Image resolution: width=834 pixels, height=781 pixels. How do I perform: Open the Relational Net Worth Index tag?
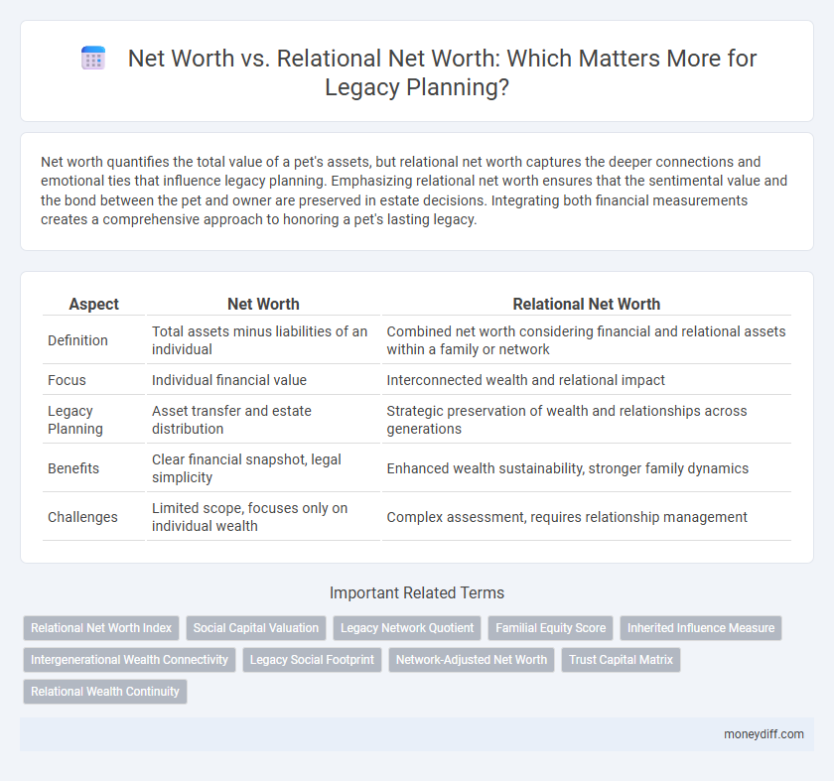[x=101, y=628]
